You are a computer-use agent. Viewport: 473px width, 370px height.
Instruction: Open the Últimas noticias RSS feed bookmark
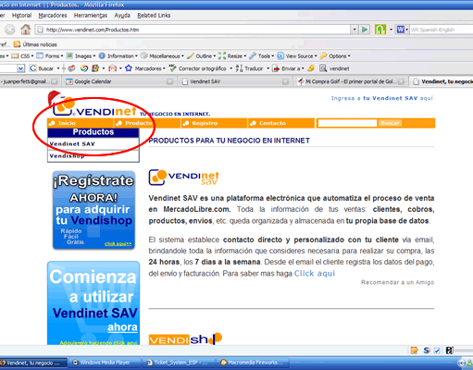(x=35, y=44)
